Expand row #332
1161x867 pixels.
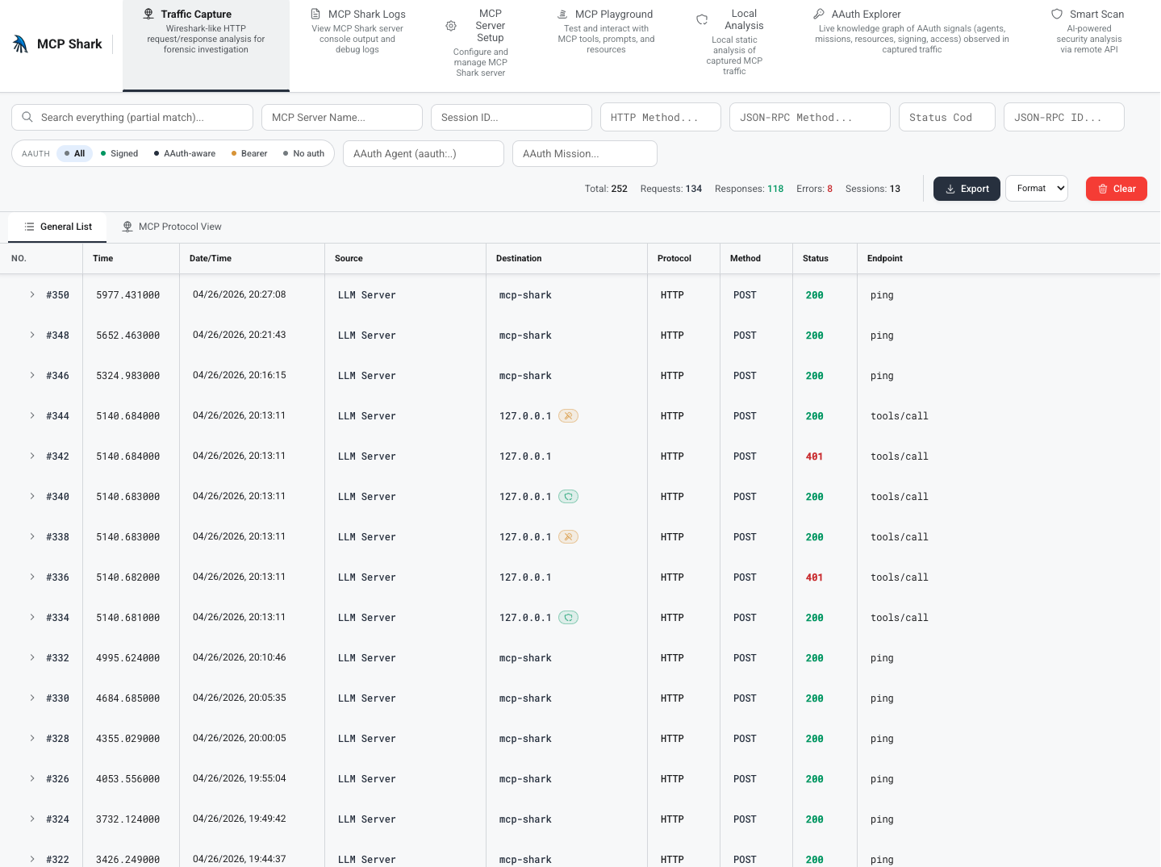tap(32, 658)
